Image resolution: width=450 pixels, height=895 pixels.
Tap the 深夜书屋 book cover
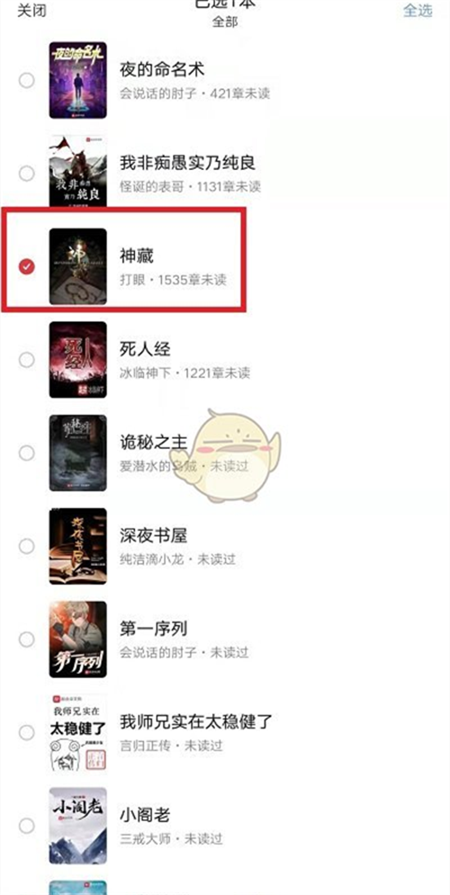77,546
